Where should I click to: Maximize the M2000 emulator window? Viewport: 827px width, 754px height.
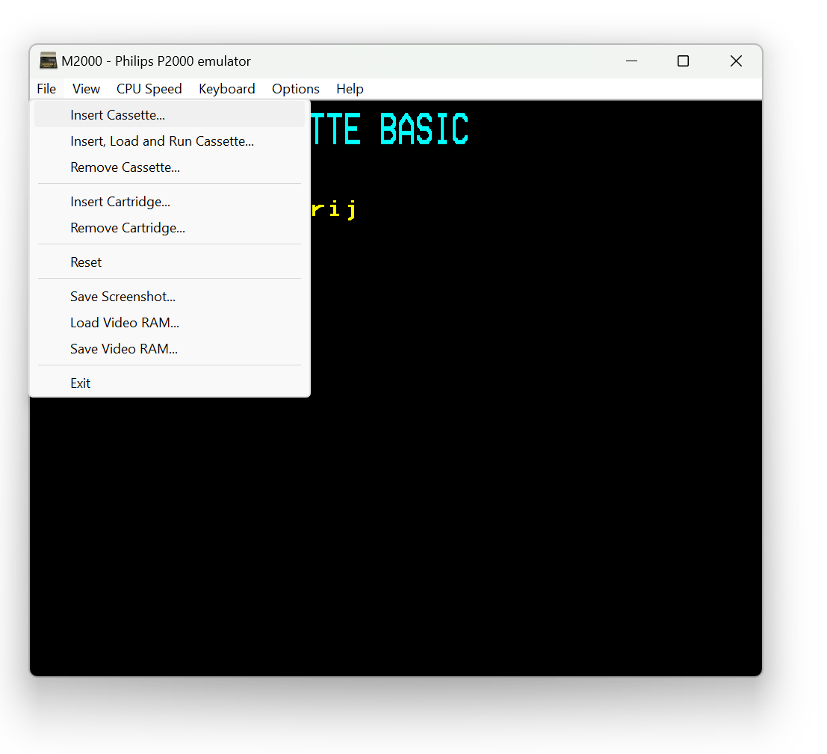(x=683, y=61)
